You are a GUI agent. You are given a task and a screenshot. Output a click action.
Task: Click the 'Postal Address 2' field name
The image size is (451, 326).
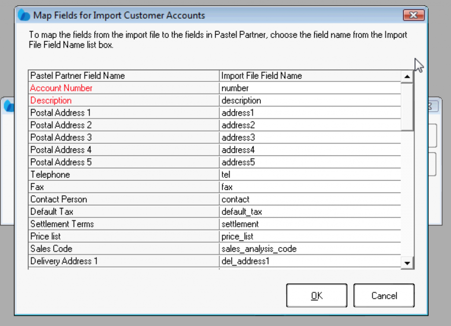pyautogui.click(x=124, y=125)
